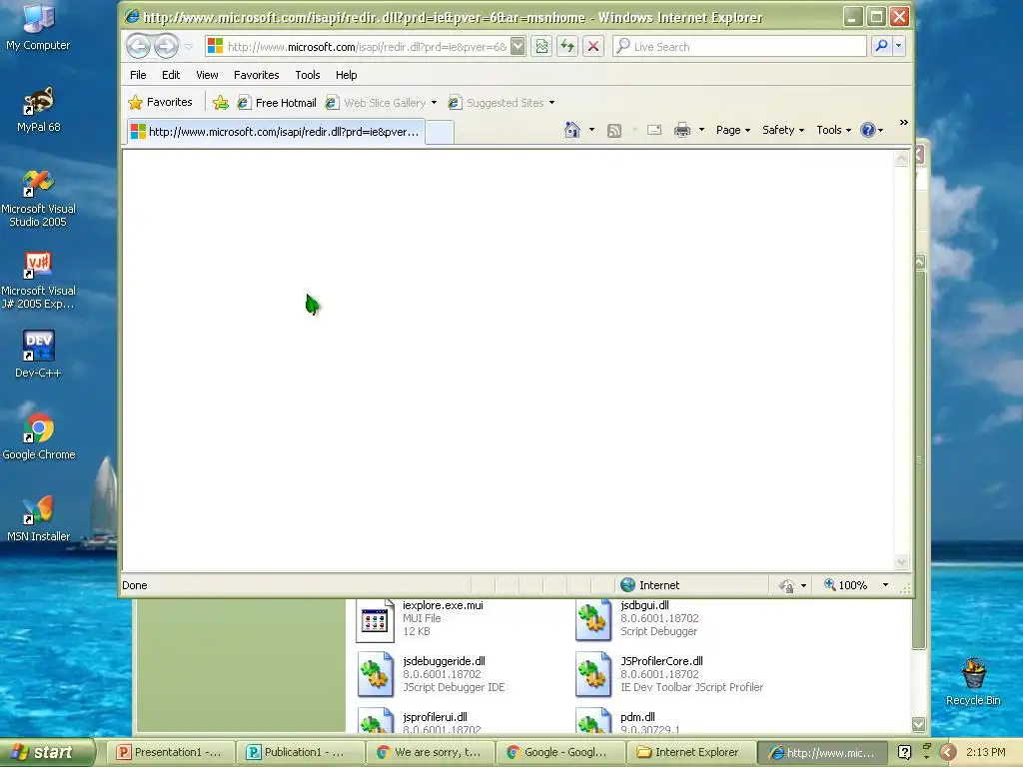Viewport: 1023px width, 767px height.
Task: Select Dev-C++ desktop shortcut
Action: [38, 355]
